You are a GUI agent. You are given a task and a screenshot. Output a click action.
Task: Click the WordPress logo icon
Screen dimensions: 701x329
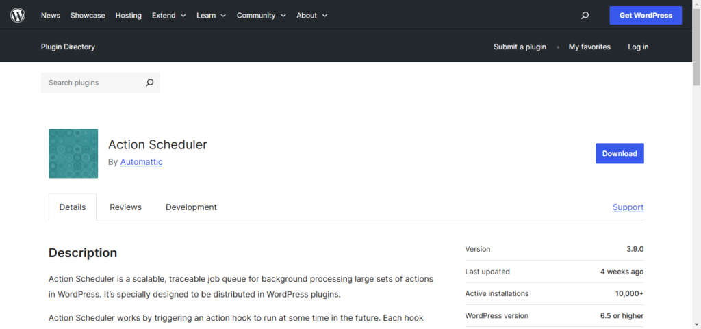point(18,15)
